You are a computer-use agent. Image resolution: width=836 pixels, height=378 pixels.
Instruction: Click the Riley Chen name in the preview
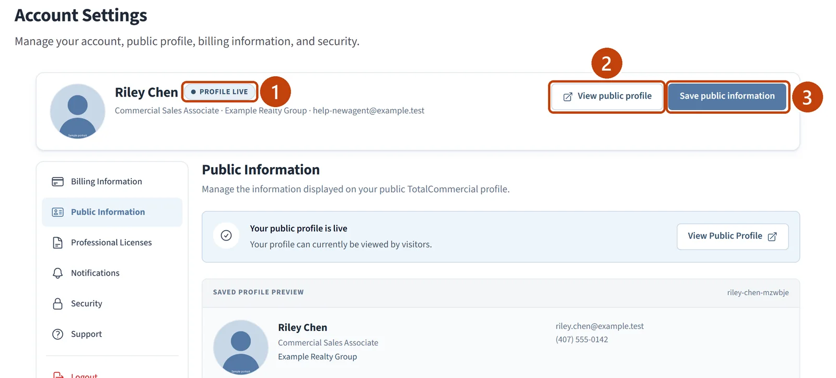pyautogui.click(x=303, y=327)
